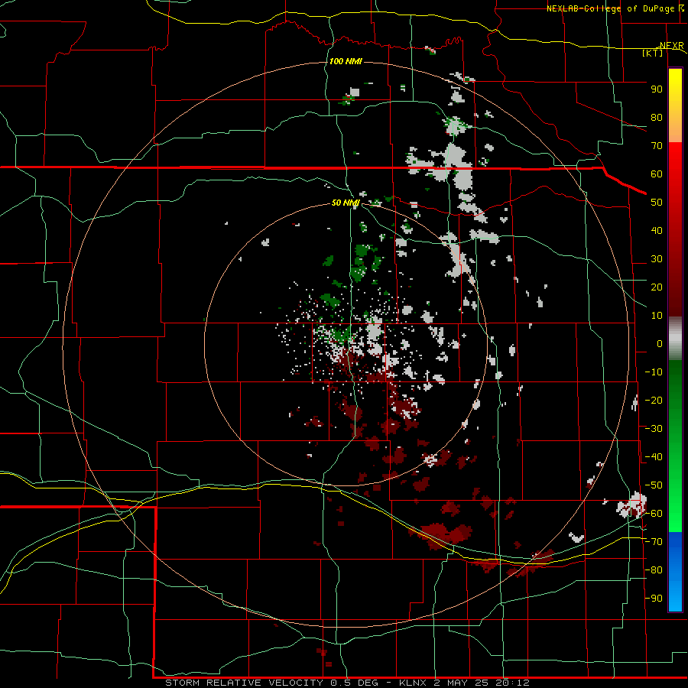The width and height of the screenshot is (688, 688).
Task: Click the positive '40' velocity scale label
Action: 657,231
